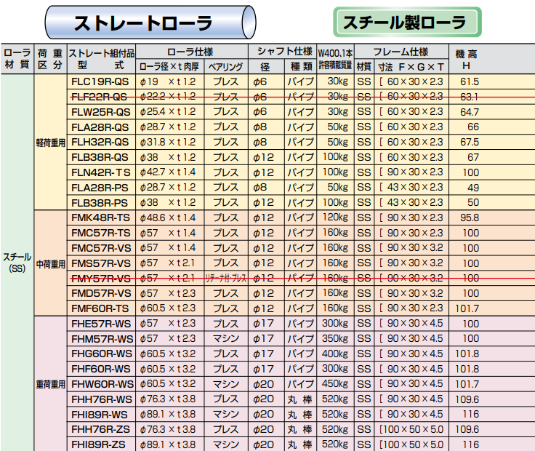The image size is (535, 451).
Task: Select the ローラ仕様 column header
Action: point(190,52)
